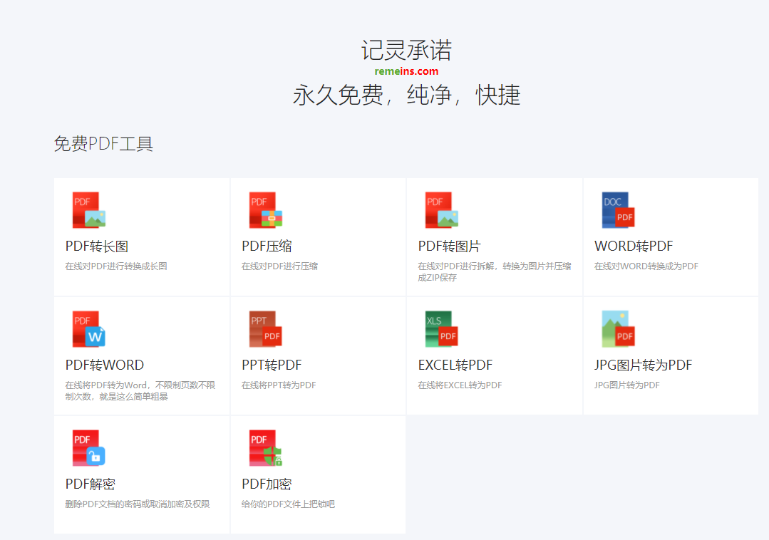769x540 pixels.
Task: Click the WORD转PDF DOC icon
Action: [x=618, y=210]
